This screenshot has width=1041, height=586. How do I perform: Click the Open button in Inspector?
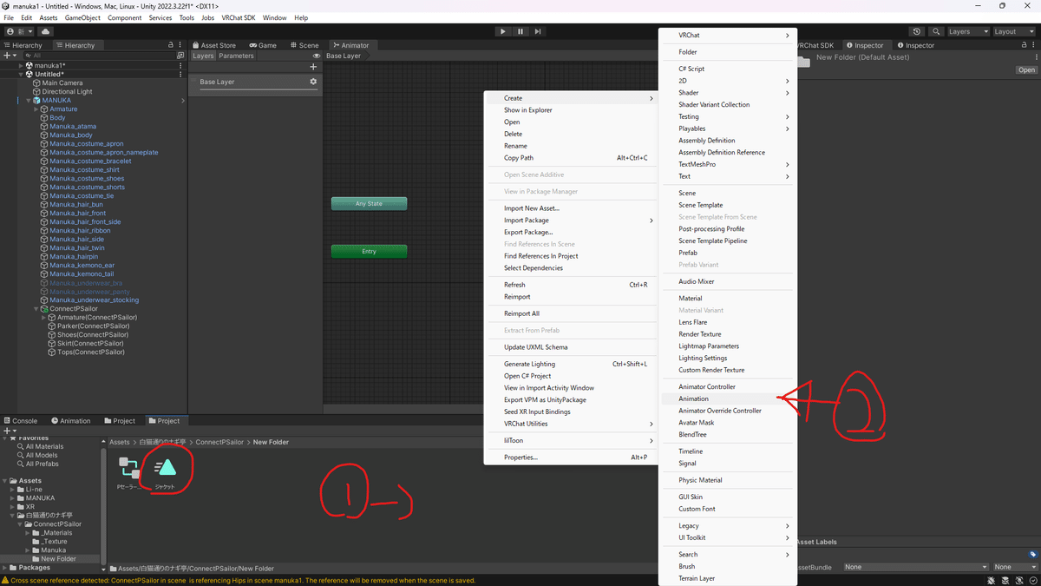pos(1026,70)
